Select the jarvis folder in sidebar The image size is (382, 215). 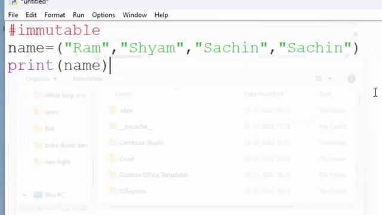[47, 112]
